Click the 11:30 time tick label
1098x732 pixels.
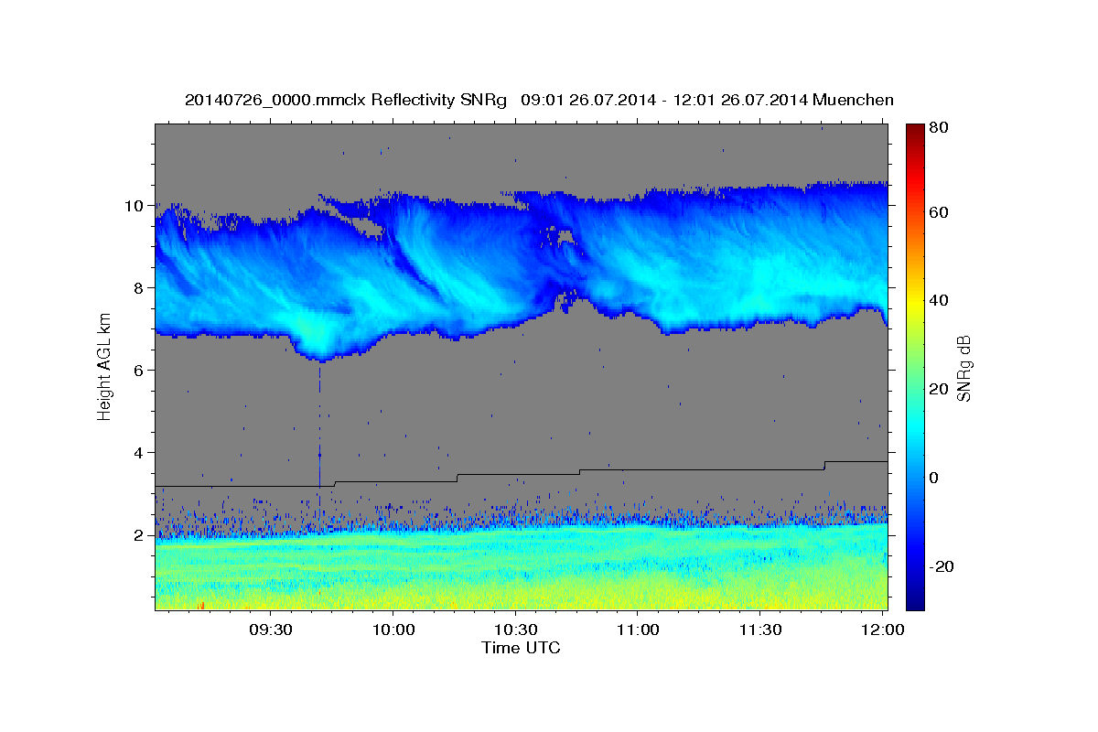pos(760,630)
